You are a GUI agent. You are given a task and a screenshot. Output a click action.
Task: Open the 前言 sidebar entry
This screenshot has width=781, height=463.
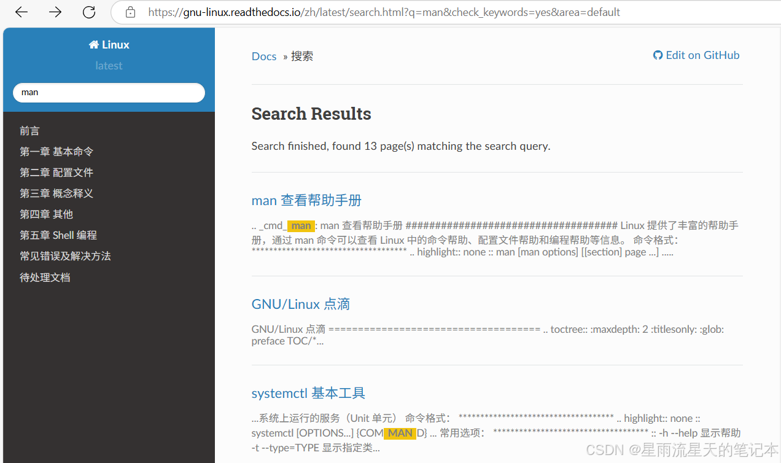coord(29,131)
